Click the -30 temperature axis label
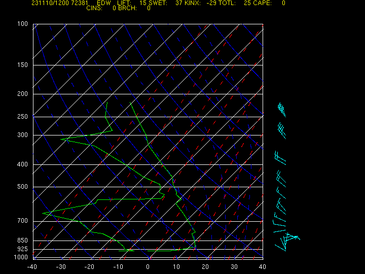365x274 pixels. (61, 267)
